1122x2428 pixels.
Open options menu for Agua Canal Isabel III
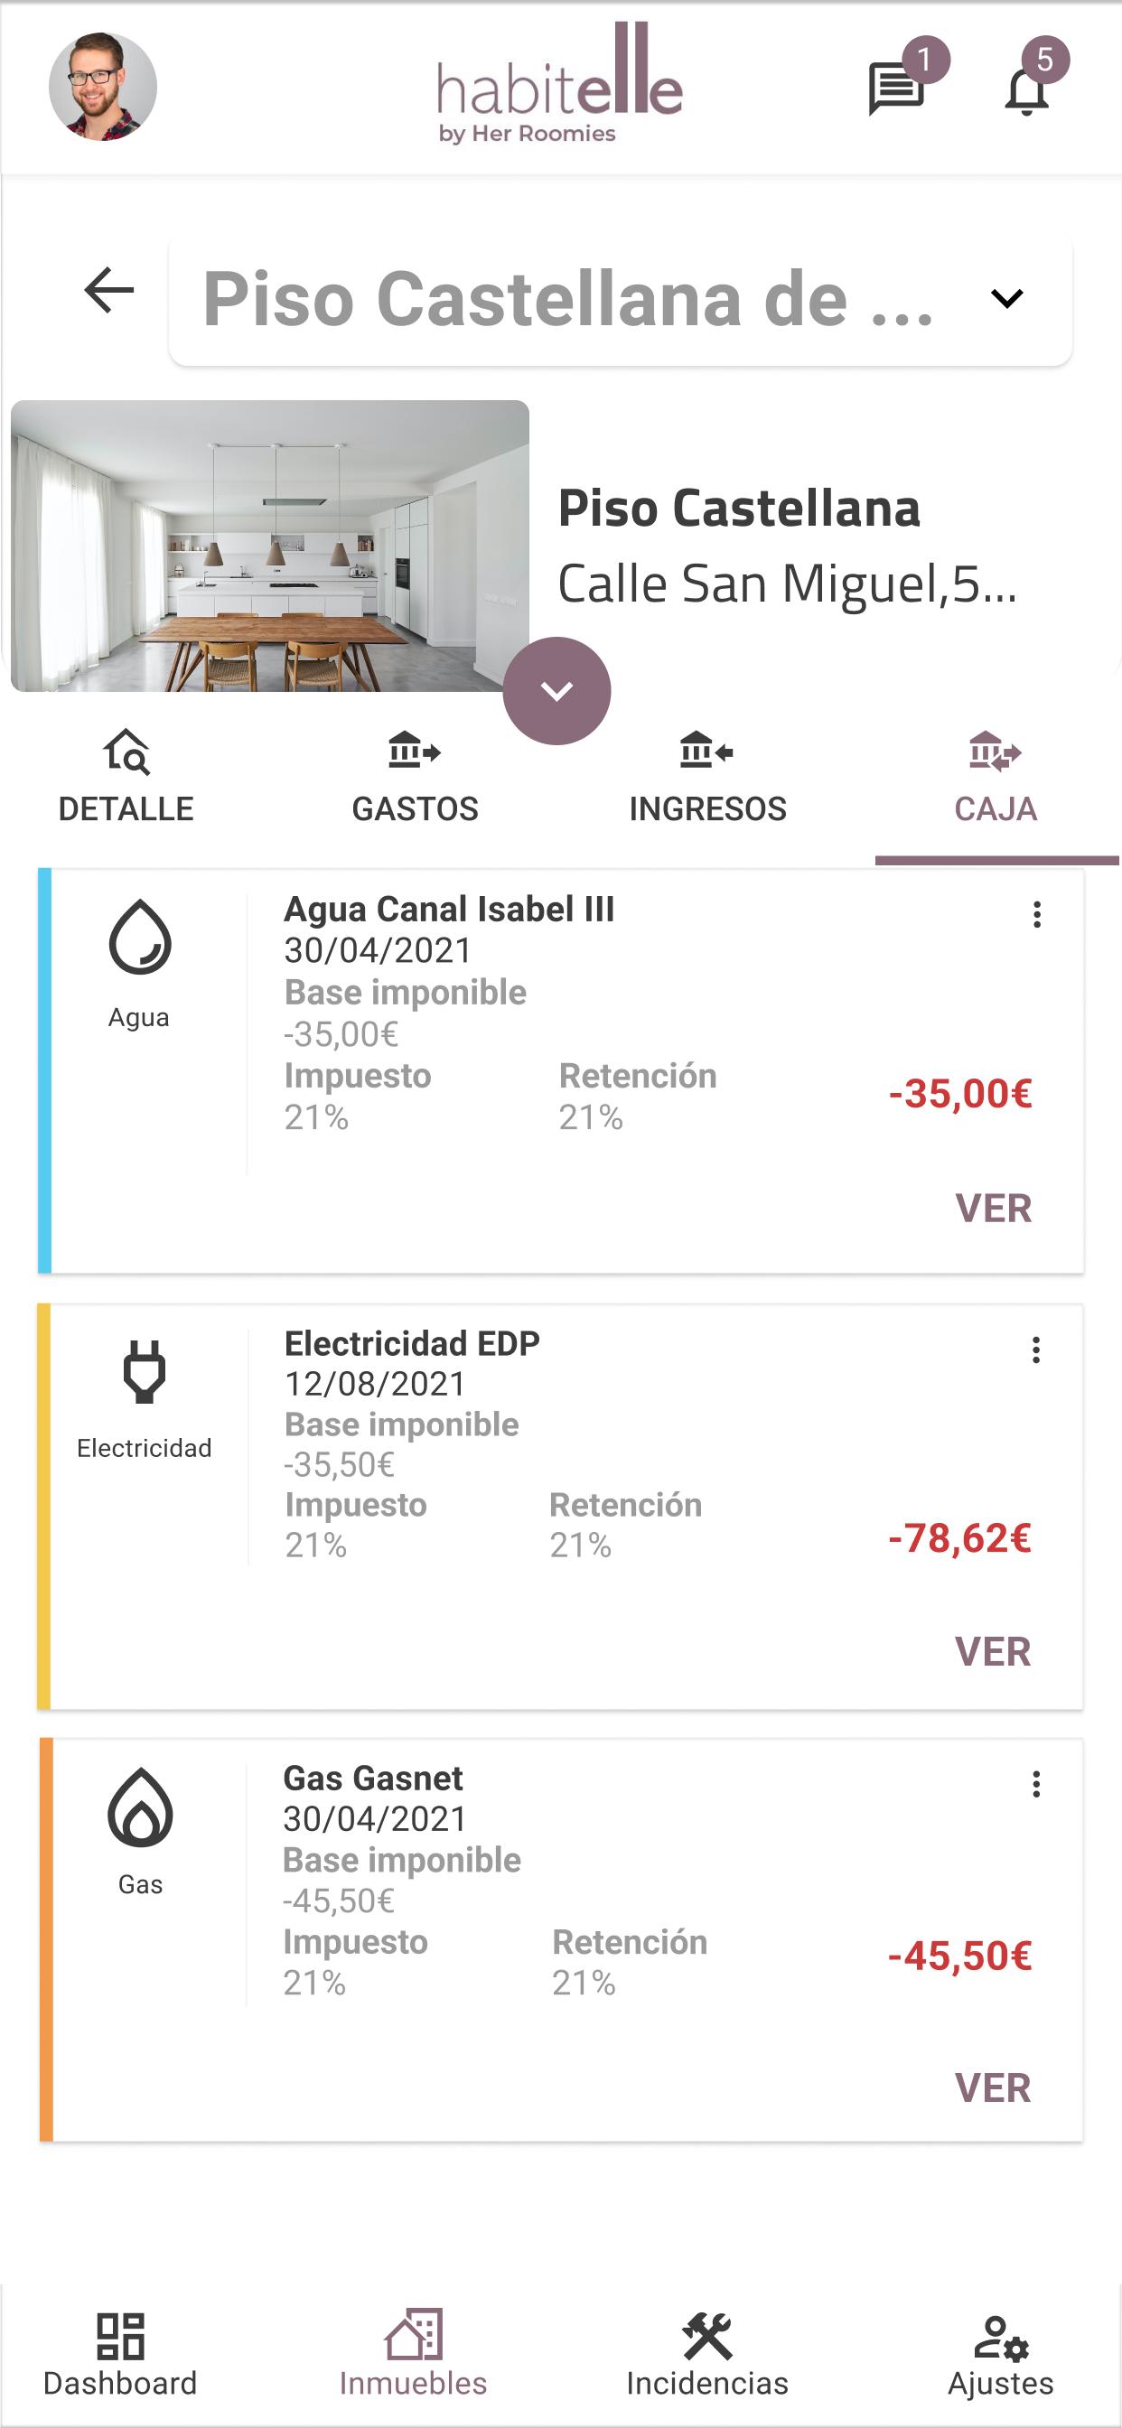point(1036,914)
